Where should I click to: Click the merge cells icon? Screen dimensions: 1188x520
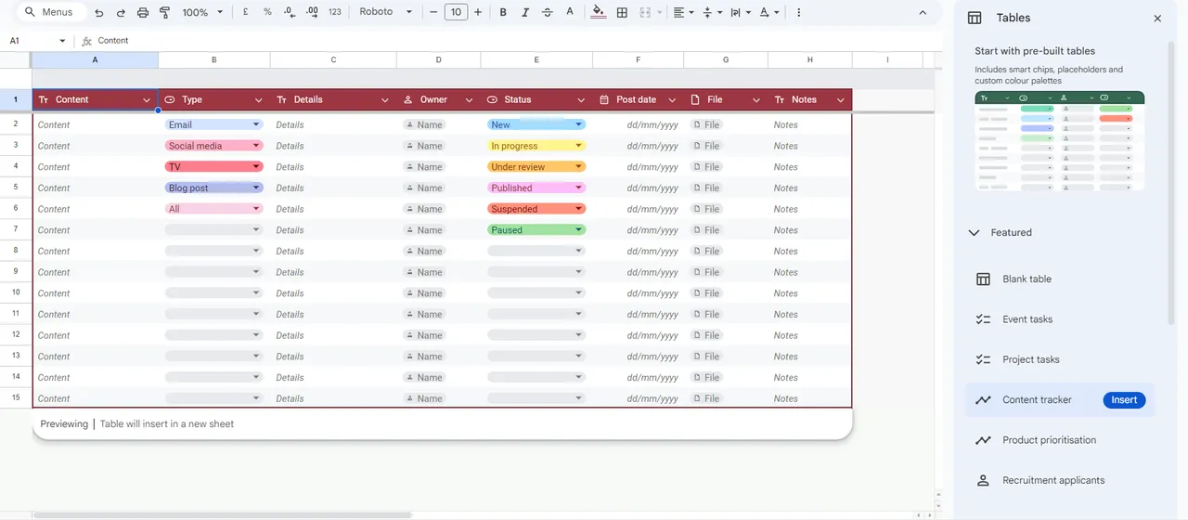click(x=645, y=13)
